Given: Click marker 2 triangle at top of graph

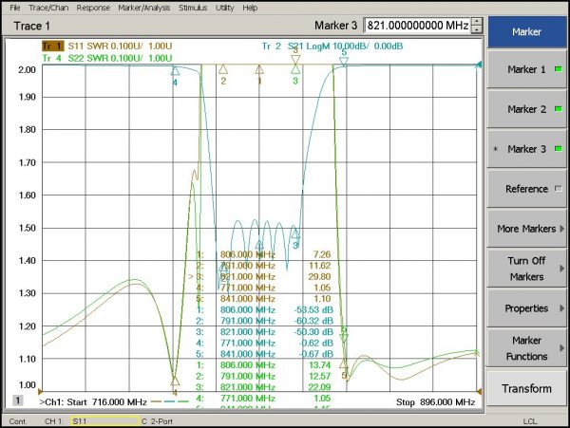Looking at the screenshot, I should coord(223,69).
